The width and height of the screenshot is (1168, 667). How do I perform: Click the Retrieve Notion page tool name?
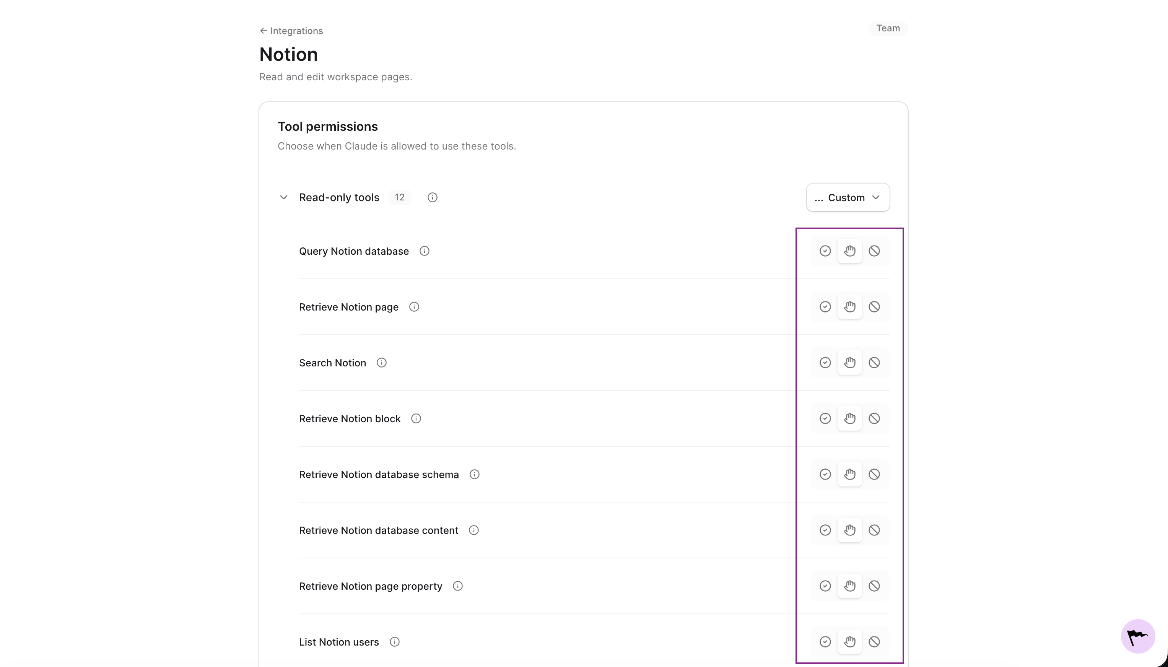coord(349,307)
